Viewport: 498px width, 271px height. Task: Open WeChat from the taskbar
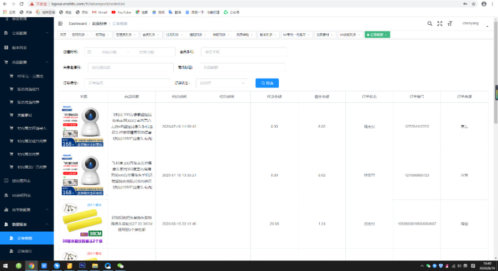click(x=121, y=265)
